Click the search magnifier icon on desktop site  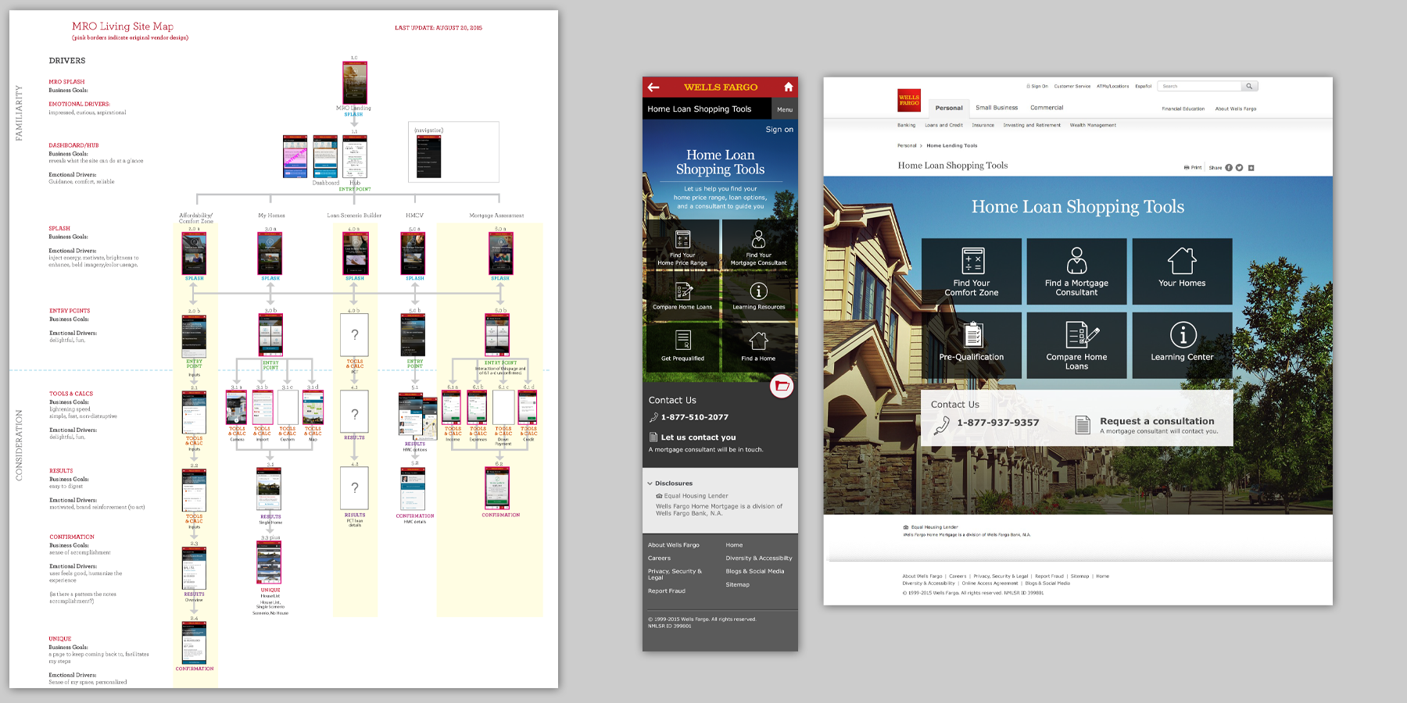pyautogui.click(x=1249, y=86)
